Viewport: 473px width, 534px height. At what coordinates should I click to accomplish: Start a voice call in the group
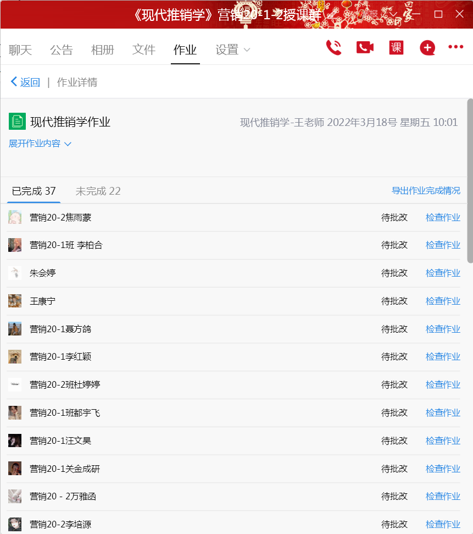click(333, 47)
